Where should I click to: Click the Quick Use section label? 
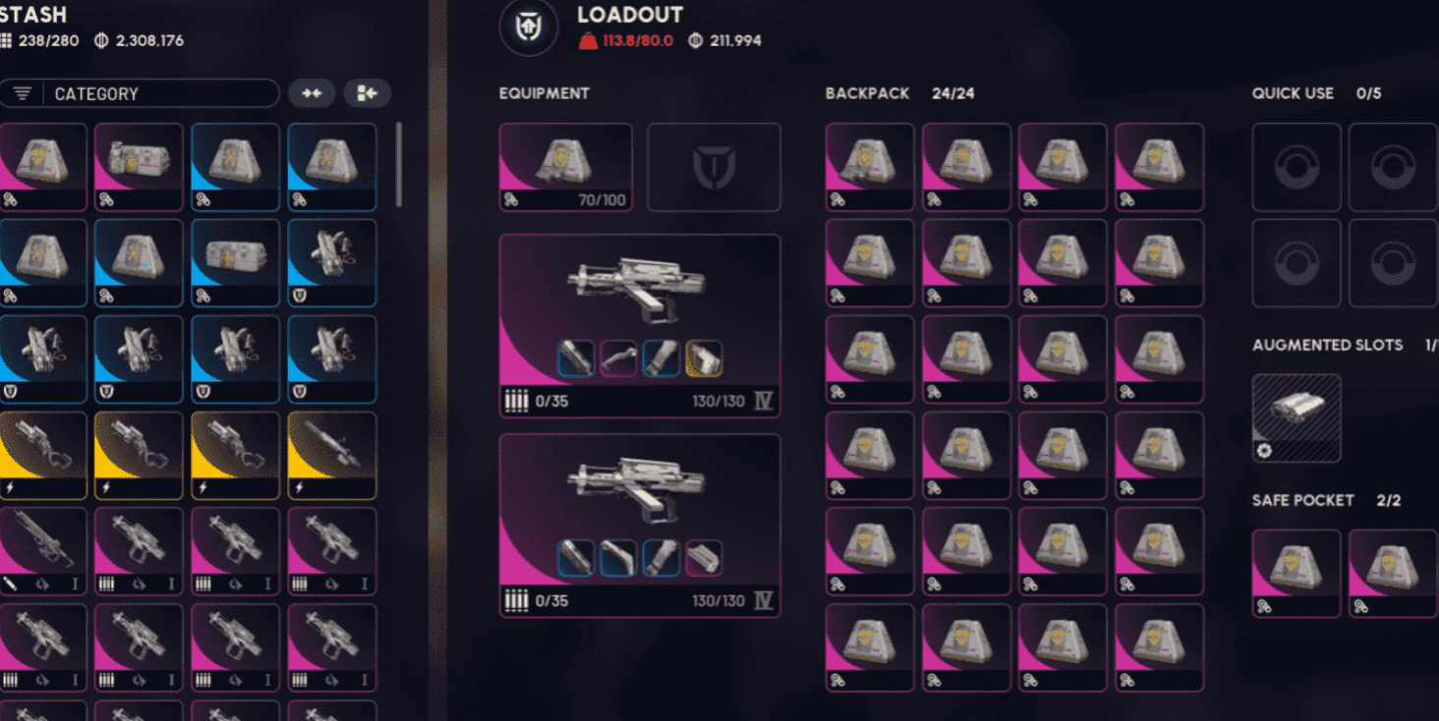click(x=1293, y=93)
